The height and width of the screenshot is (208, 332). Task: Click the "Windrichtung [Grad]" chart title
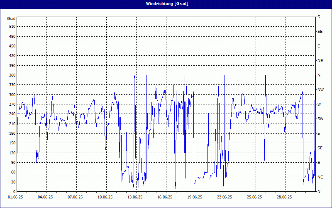point(166,3)
